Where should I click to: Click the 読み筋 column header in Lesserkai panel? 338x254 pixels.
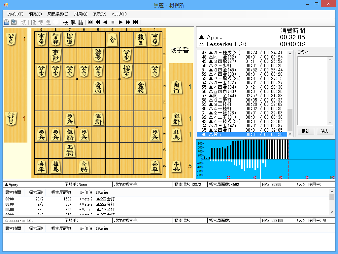click(x=102, y=228)
